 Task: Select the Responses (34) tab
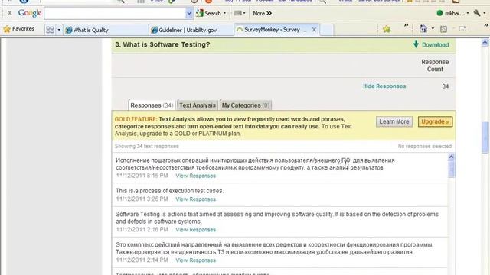coord(152,105)
